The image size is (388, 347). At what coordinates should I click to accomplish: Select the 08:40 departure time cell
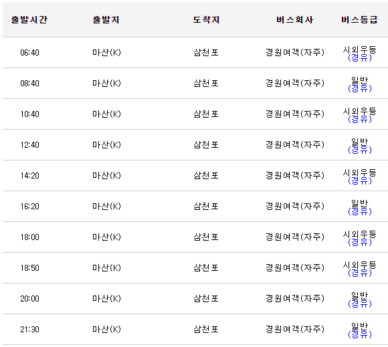click(x=29, y=83)
